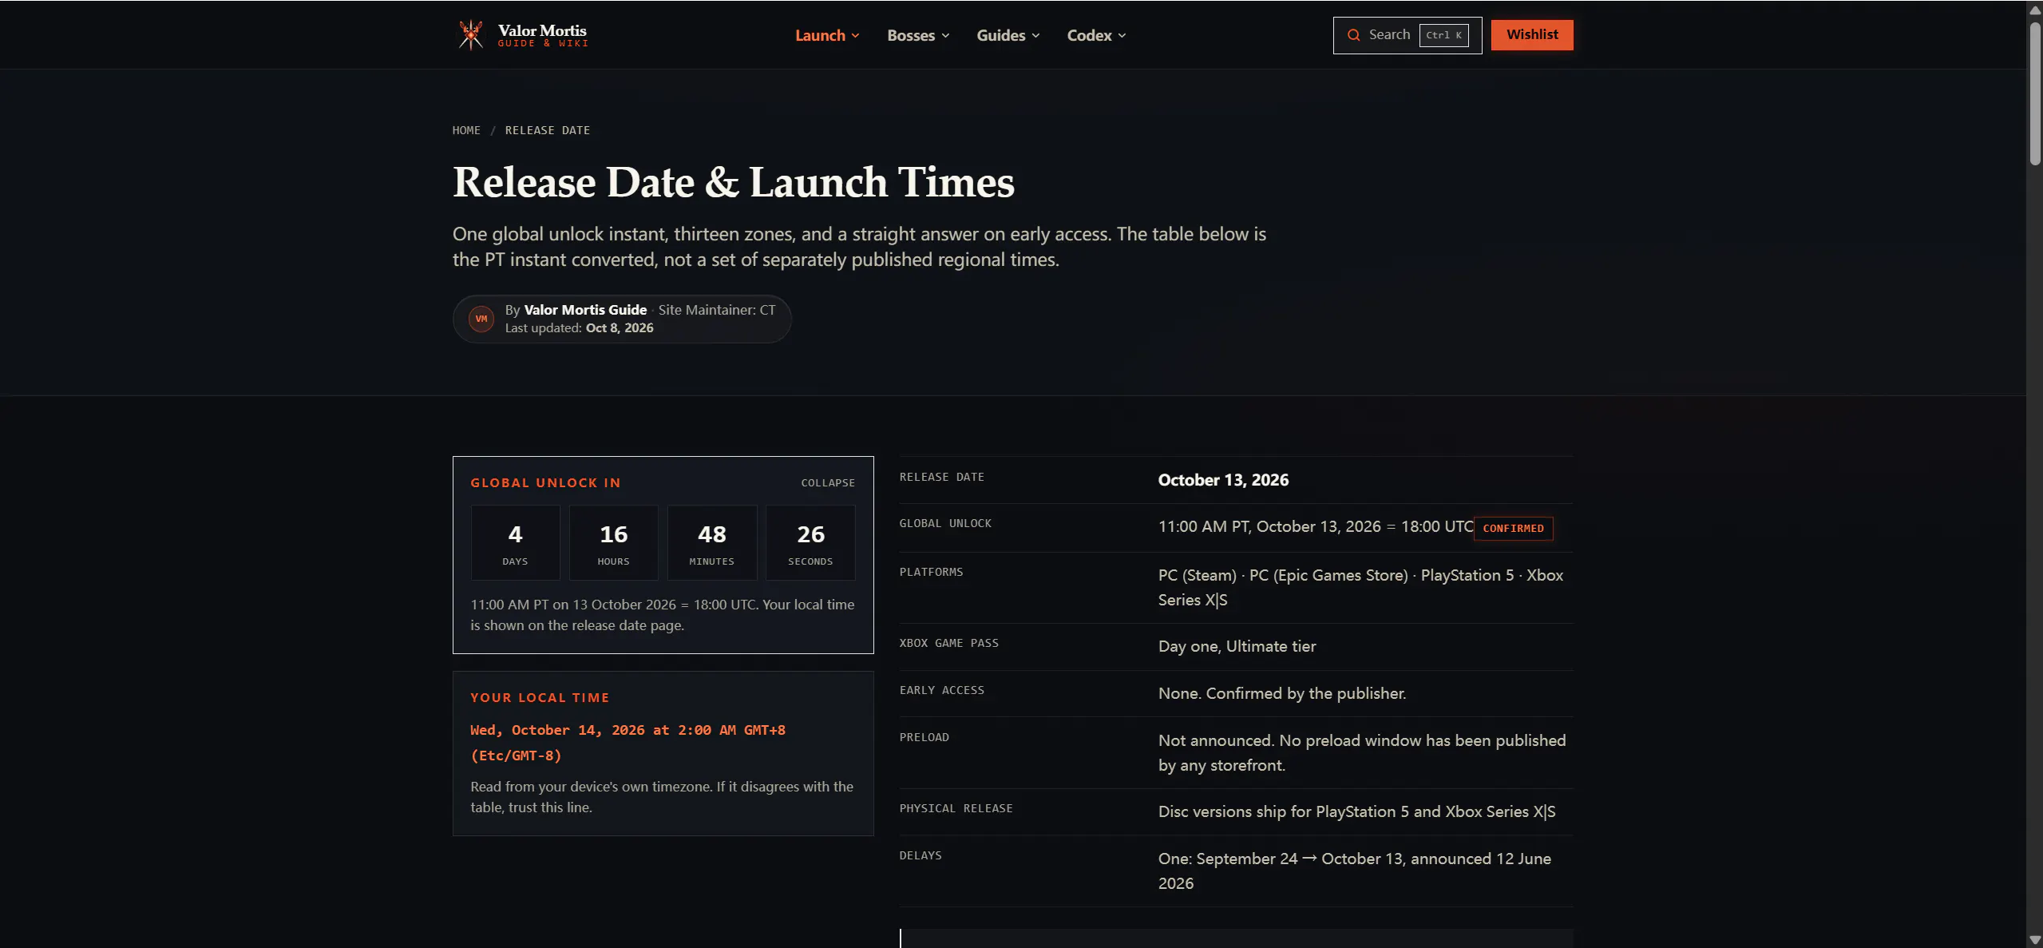
Task: Click the Ctrl K shortcut hint
Action: point(1443,35)
